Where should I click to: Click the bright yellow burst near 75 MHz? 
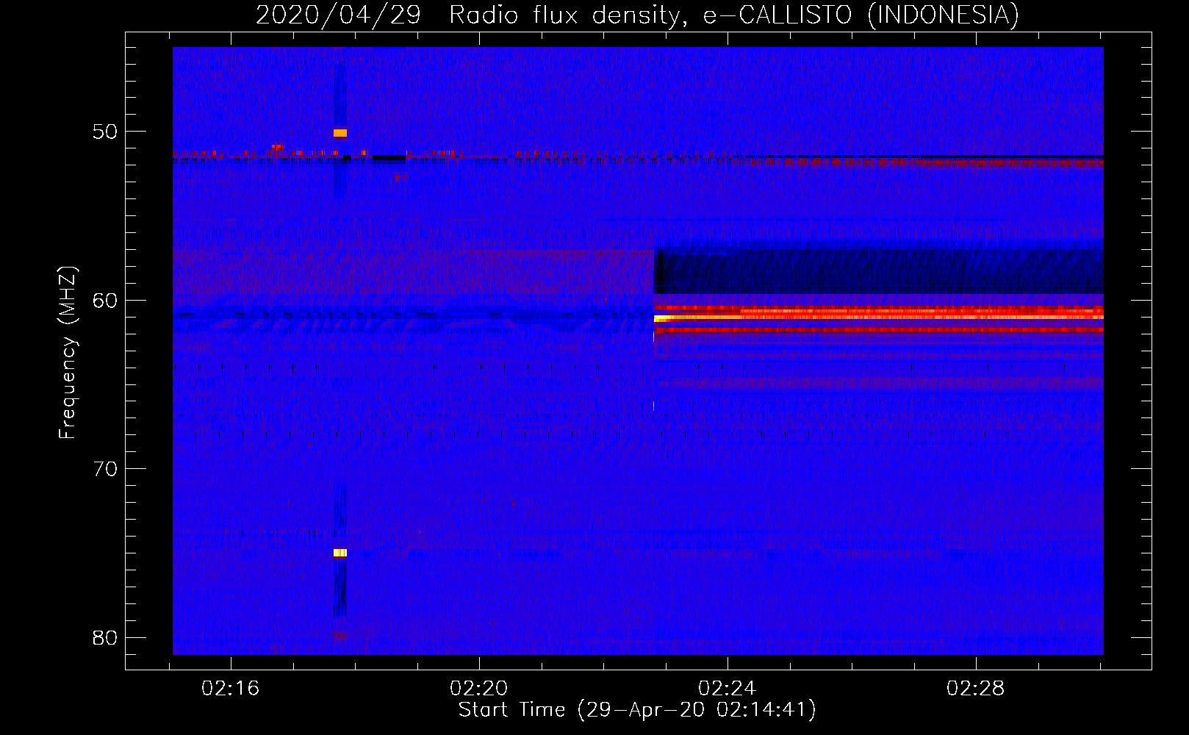(x=340, y=553)
